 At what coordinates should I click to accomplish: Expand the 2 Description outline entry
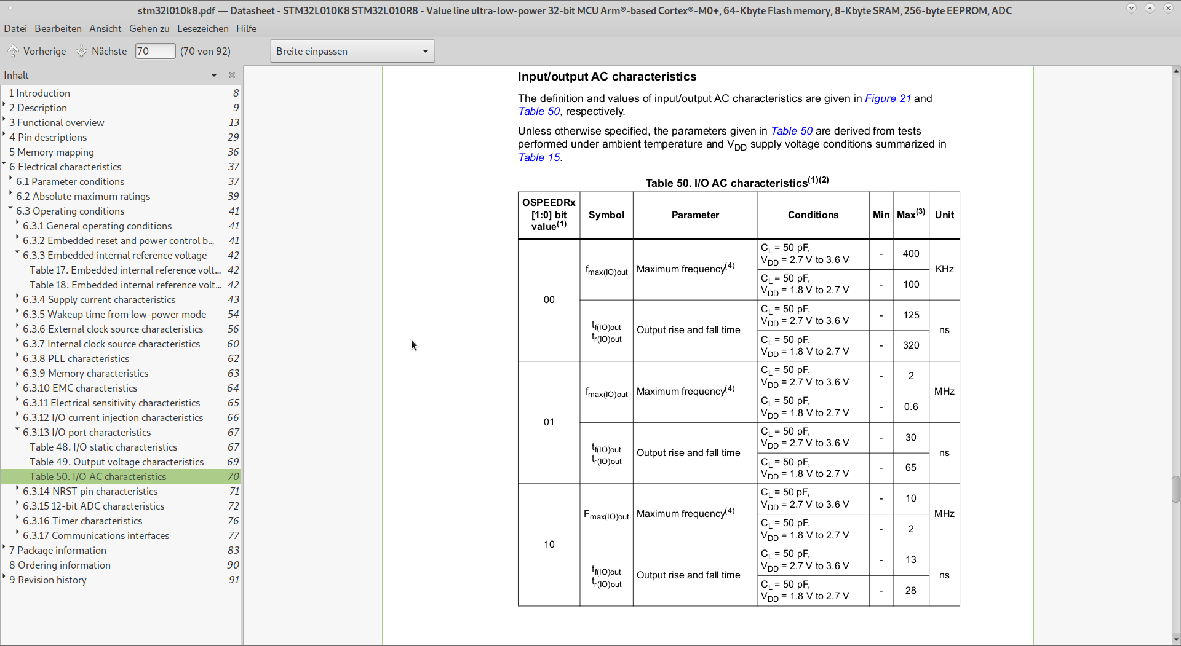click(4, 105)
